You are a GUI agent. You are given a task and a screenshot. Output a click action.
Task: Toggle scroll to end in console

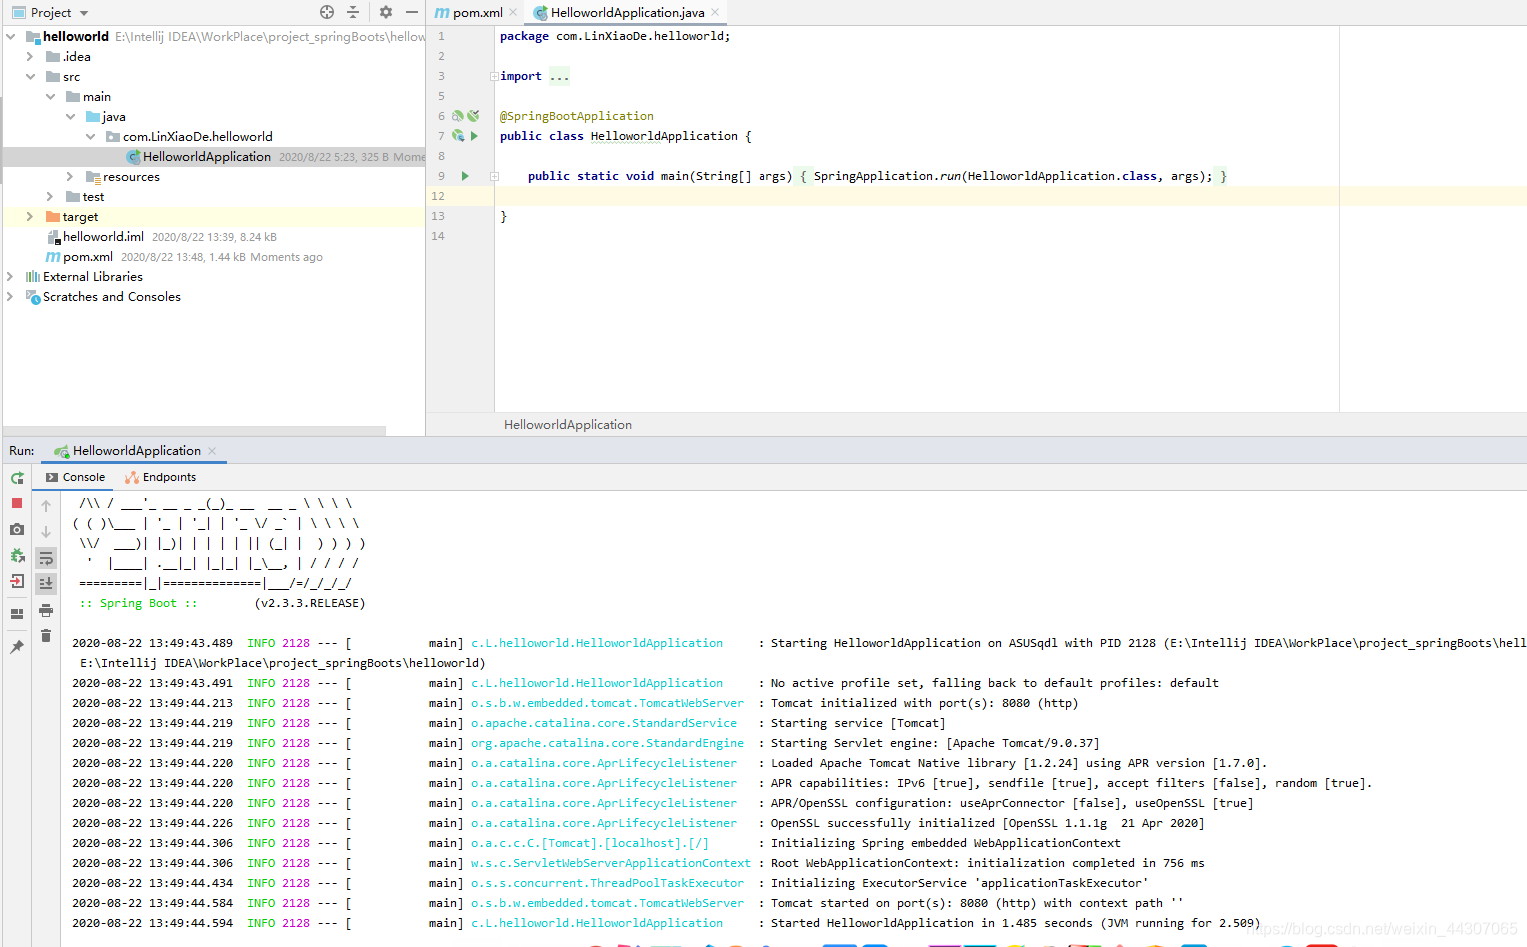[46, 583]
